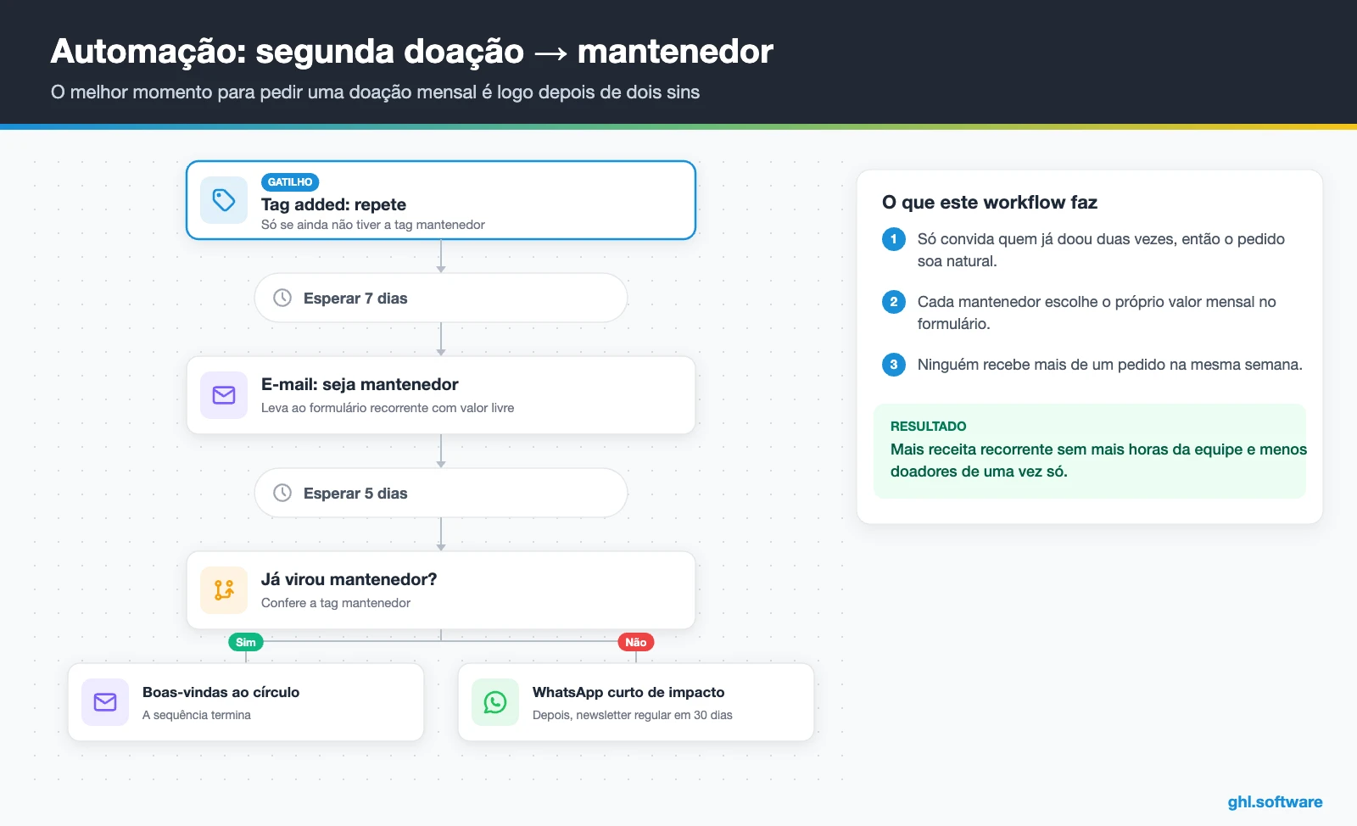1357x826 pixels.
Task: Open the Tag added: repete trigger card
Action: 441,200
